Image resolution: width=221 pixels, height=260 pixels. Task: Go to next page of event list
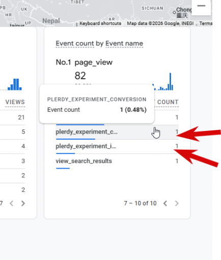coord(177,203)
